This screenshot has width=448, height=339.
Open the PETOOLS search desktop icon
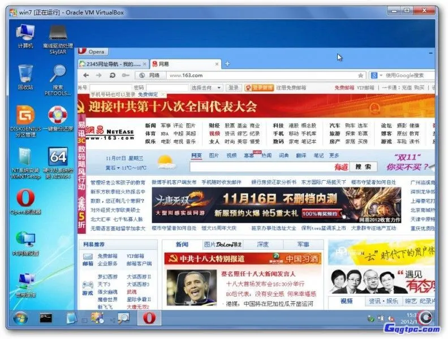coord(58,80)
